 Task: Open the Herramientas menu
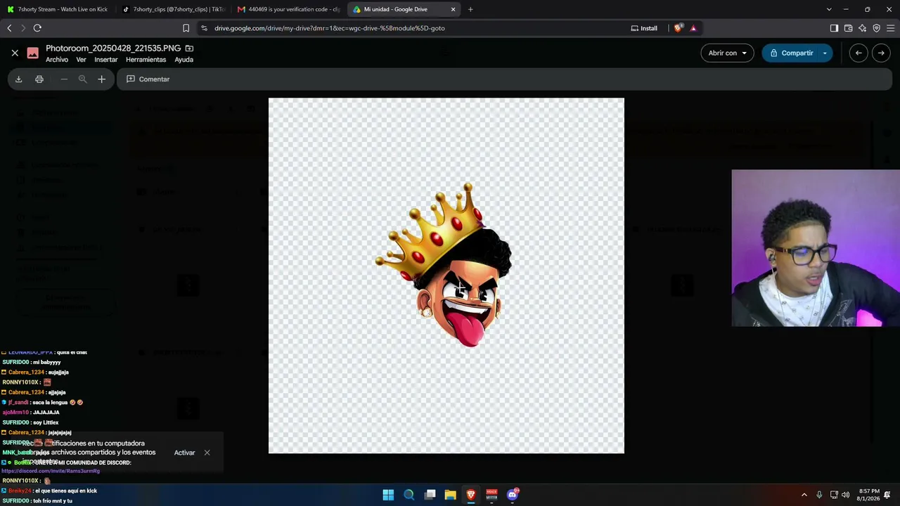point(146,60)
